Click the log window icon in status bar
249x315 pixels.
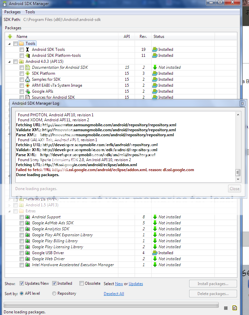pos(235,308)
